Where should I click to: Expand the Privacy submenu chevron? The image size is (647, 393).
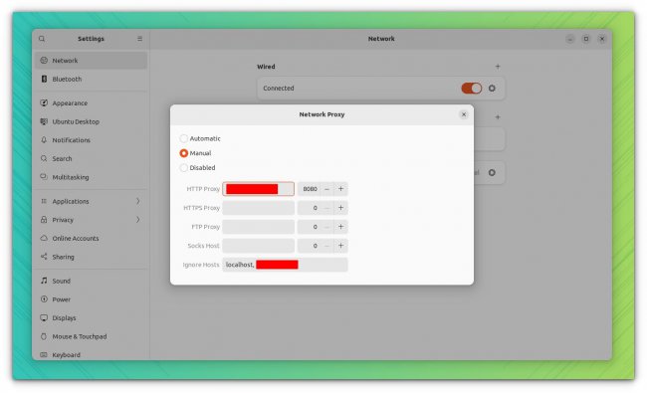click(138, 220)
